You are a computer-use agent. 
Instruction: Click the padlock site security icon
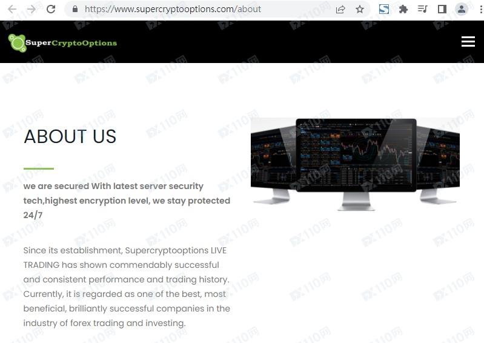(x=75, y=9)
